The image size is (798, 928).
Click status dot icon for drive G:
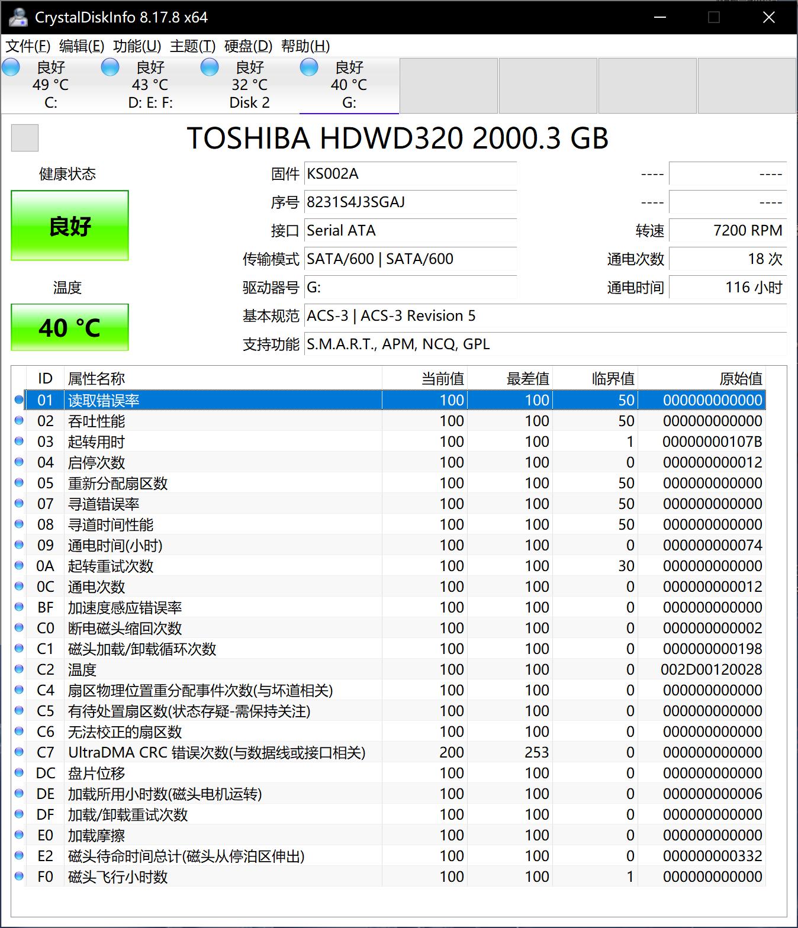(309, 67)
